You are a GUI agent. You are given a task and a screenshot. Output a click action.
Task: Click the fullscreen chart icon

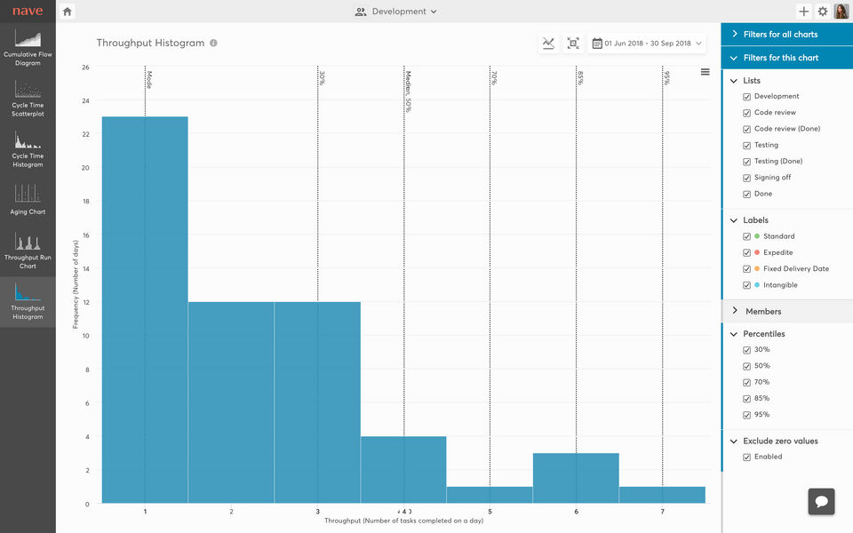click(x=573, y=44)
